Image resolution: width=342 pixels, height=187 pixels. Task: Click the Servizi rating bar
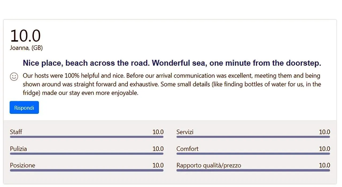point(253,137)
